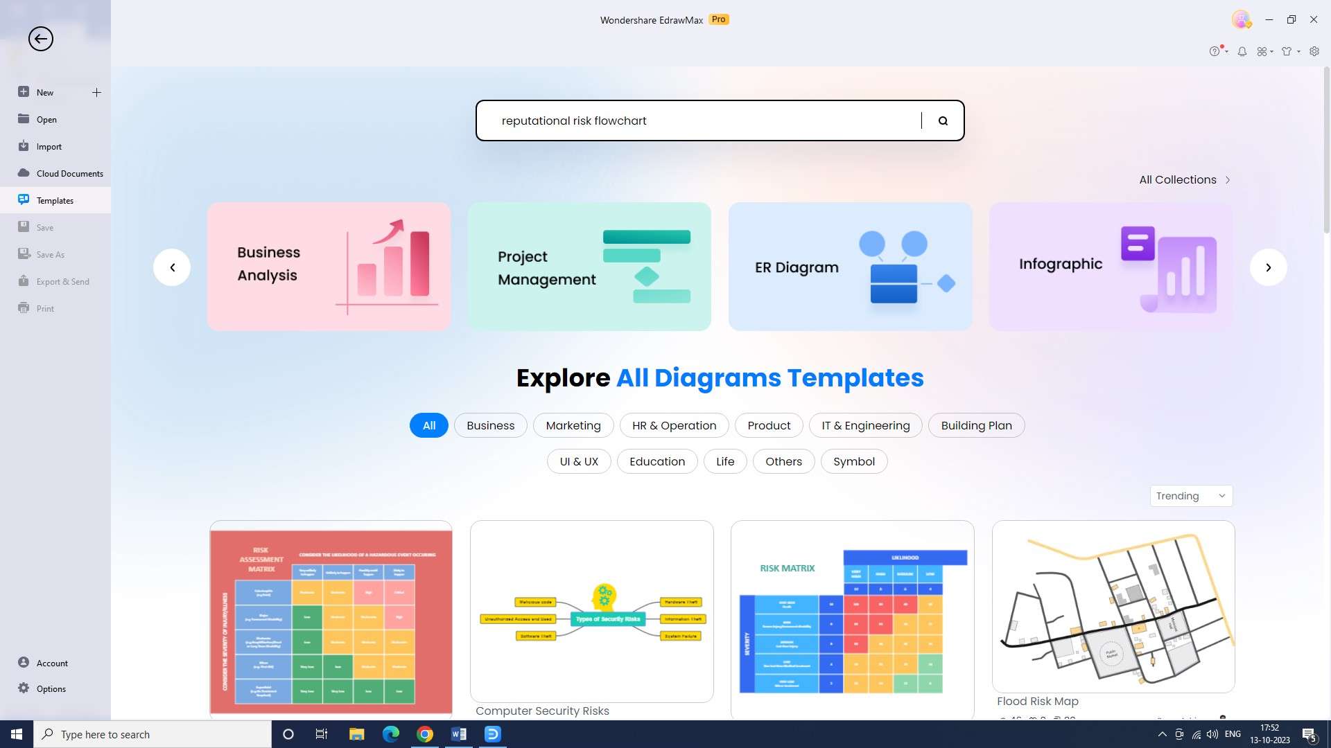Viewport: 1331px width, 748px height.
Task: Click the back arrow circle icon
Action: [41, 39]
